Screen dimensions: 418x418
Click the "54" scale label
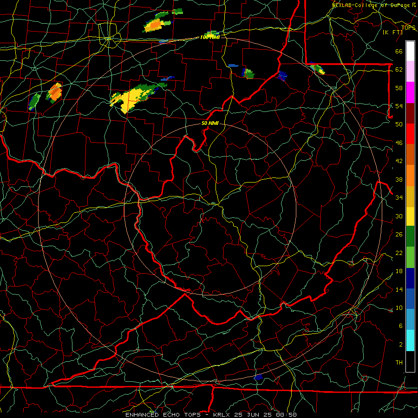click(x=399, y=106)
